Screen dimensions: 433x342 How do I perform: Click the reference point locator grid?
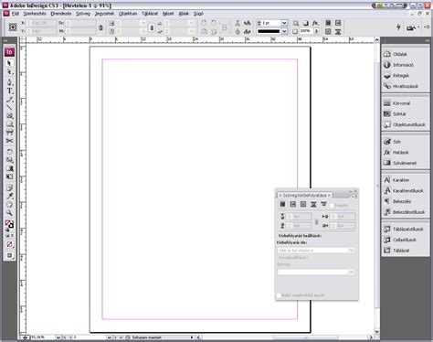click(x=13, y=27)
